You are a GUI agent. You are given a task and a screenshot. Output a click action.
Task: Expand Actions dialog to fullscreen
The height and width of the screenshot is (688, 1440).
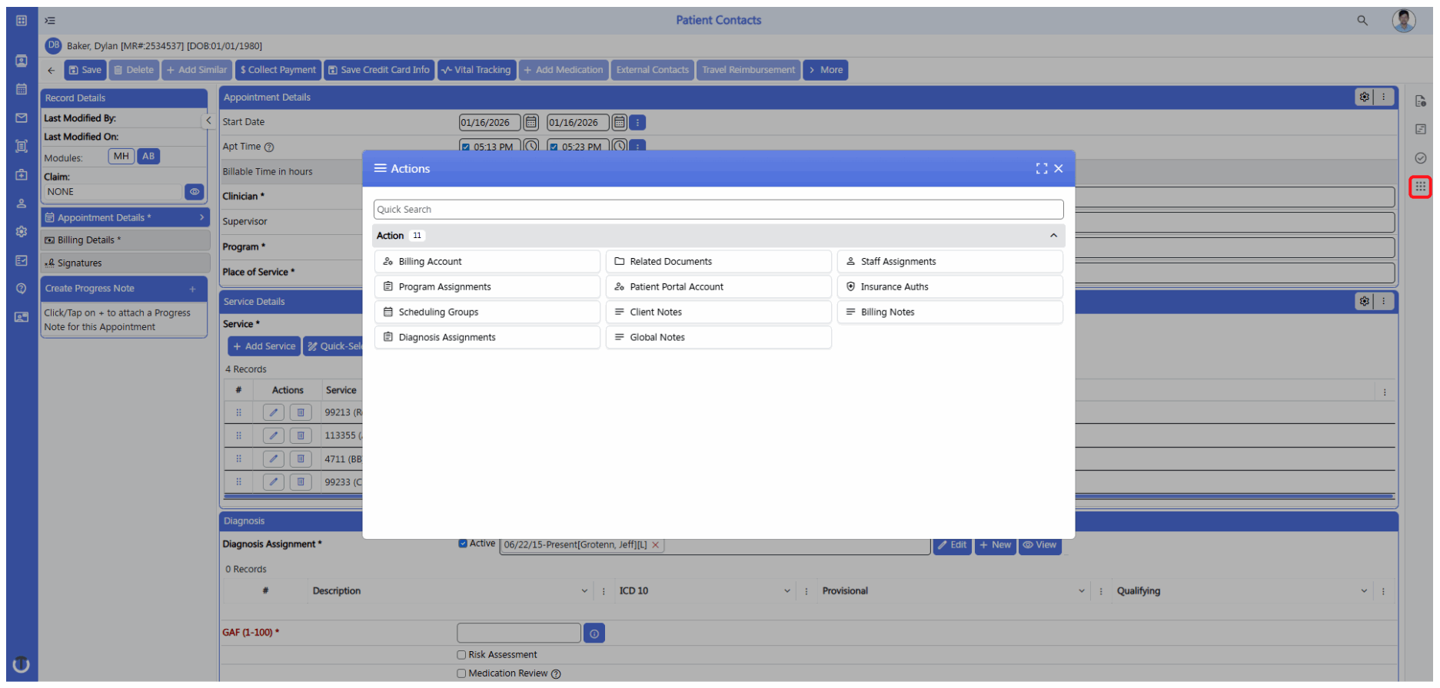[1041, 169]
